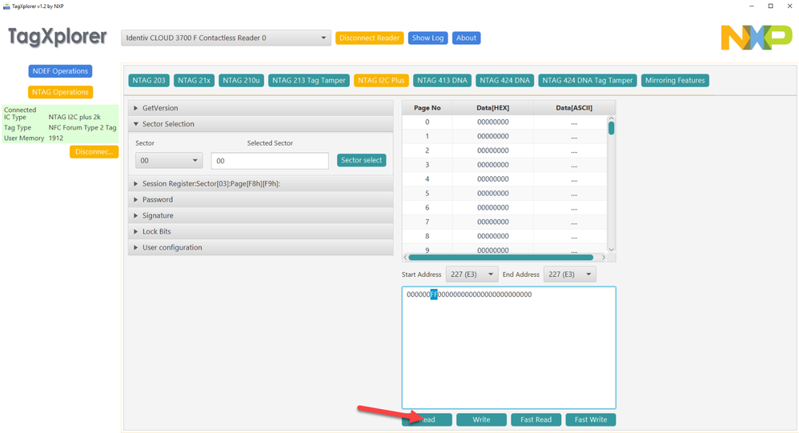Select page 4 row in table
The width and height of the screenshot is (799, 433).
pos(504,179)
